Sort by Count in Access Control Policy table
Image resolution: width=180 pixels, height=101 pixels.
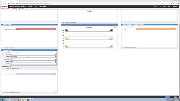click(x=54, y=72)
